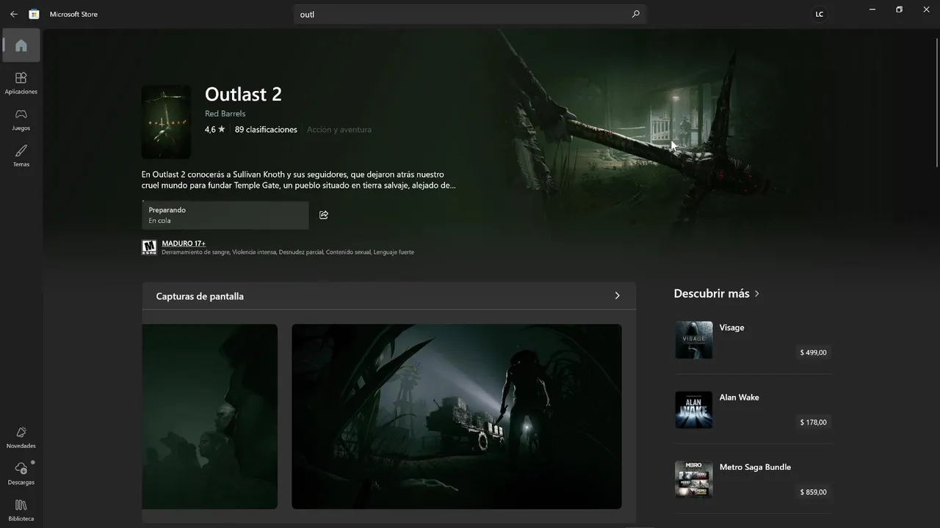Open the partially visible left screenshot
This screenshot has width=940, height=528.
[x=210, y=417]
